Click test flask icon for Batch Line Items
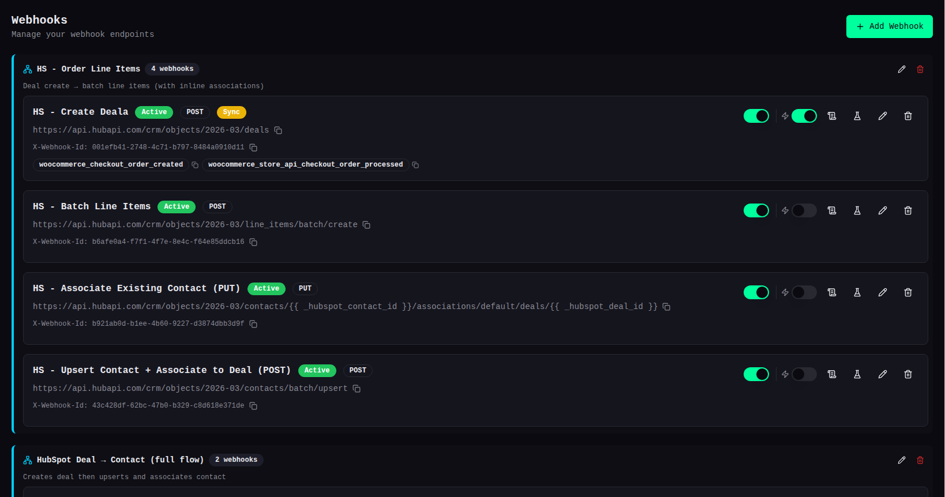 click(x=857, y=210)
